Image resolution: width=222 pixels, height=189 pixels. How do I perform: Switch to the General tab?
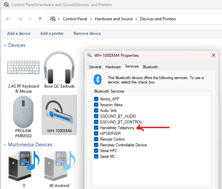click(95, 67)
